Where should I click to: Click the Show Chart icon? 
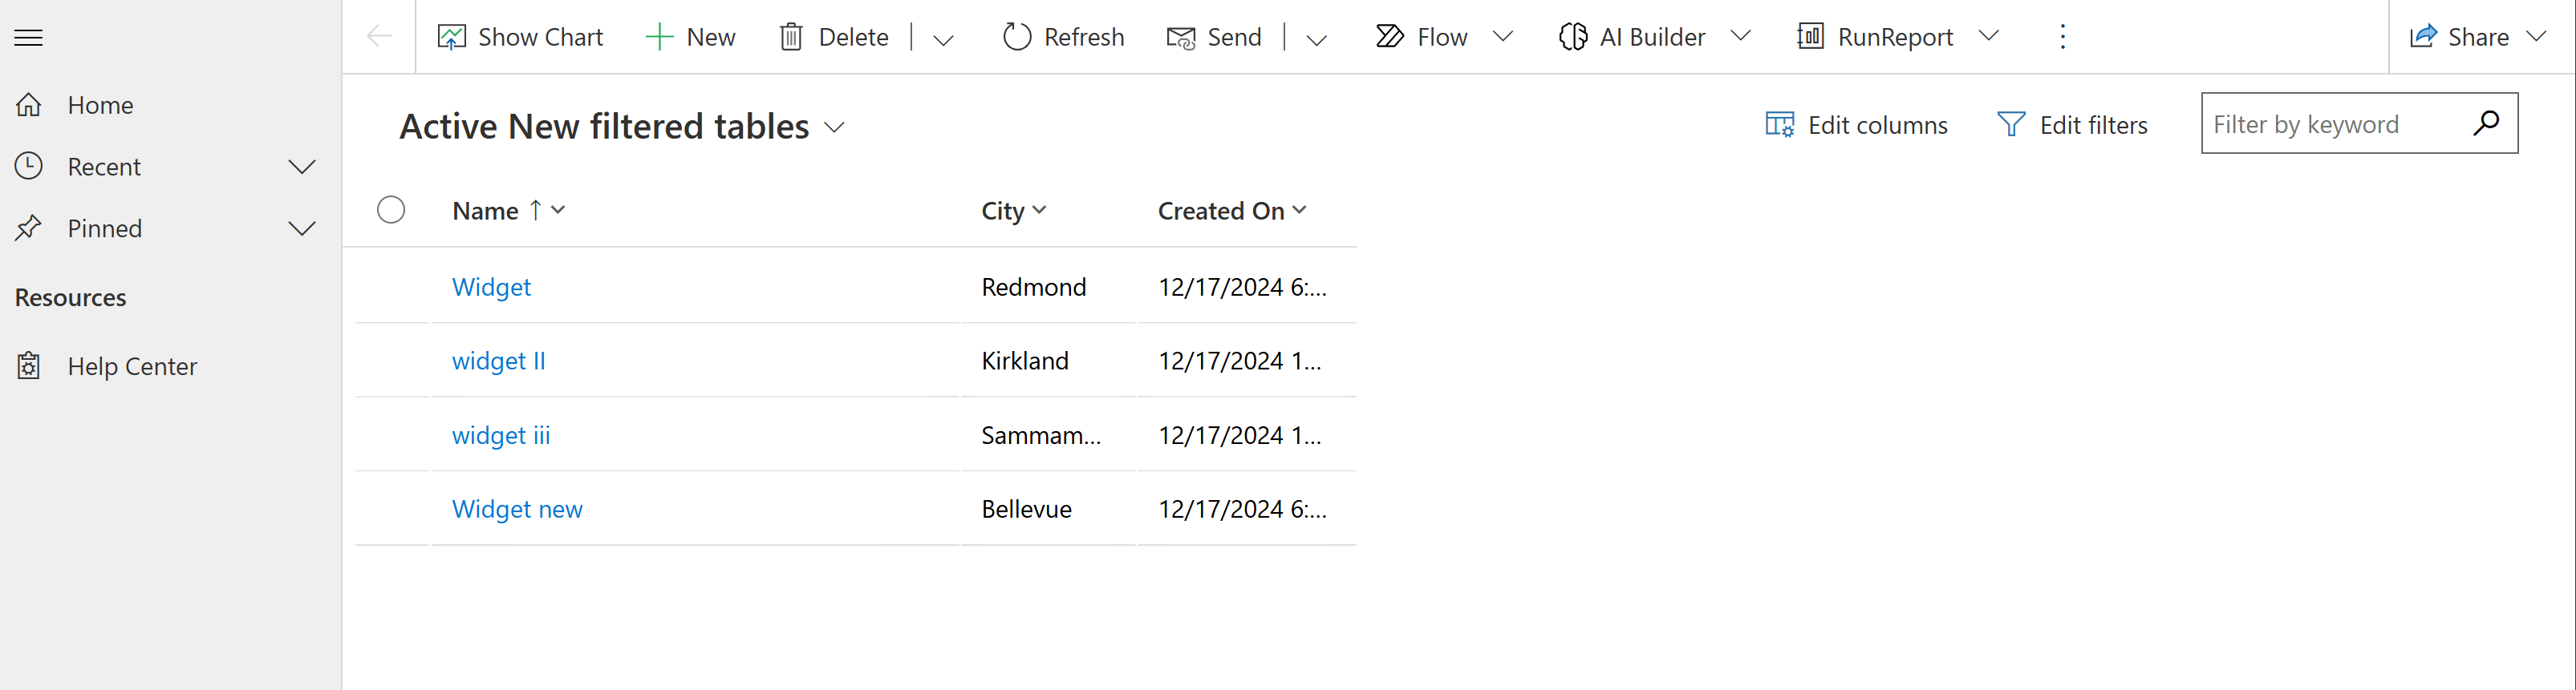pos(452,37)
